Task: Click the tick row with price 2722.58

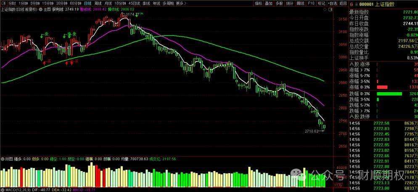Action: [384, 123]
